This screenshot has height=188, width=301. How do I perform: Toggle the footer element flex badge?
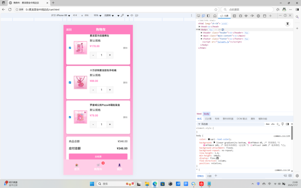(246, 39)
